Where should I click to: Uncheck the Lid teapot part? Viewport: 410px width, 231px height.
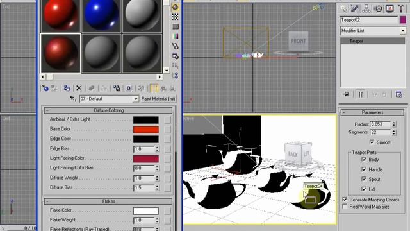pyautogui.click(x=363, y=189)
